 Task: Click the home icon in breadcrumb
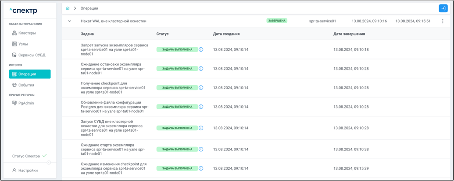coord(68,8)
